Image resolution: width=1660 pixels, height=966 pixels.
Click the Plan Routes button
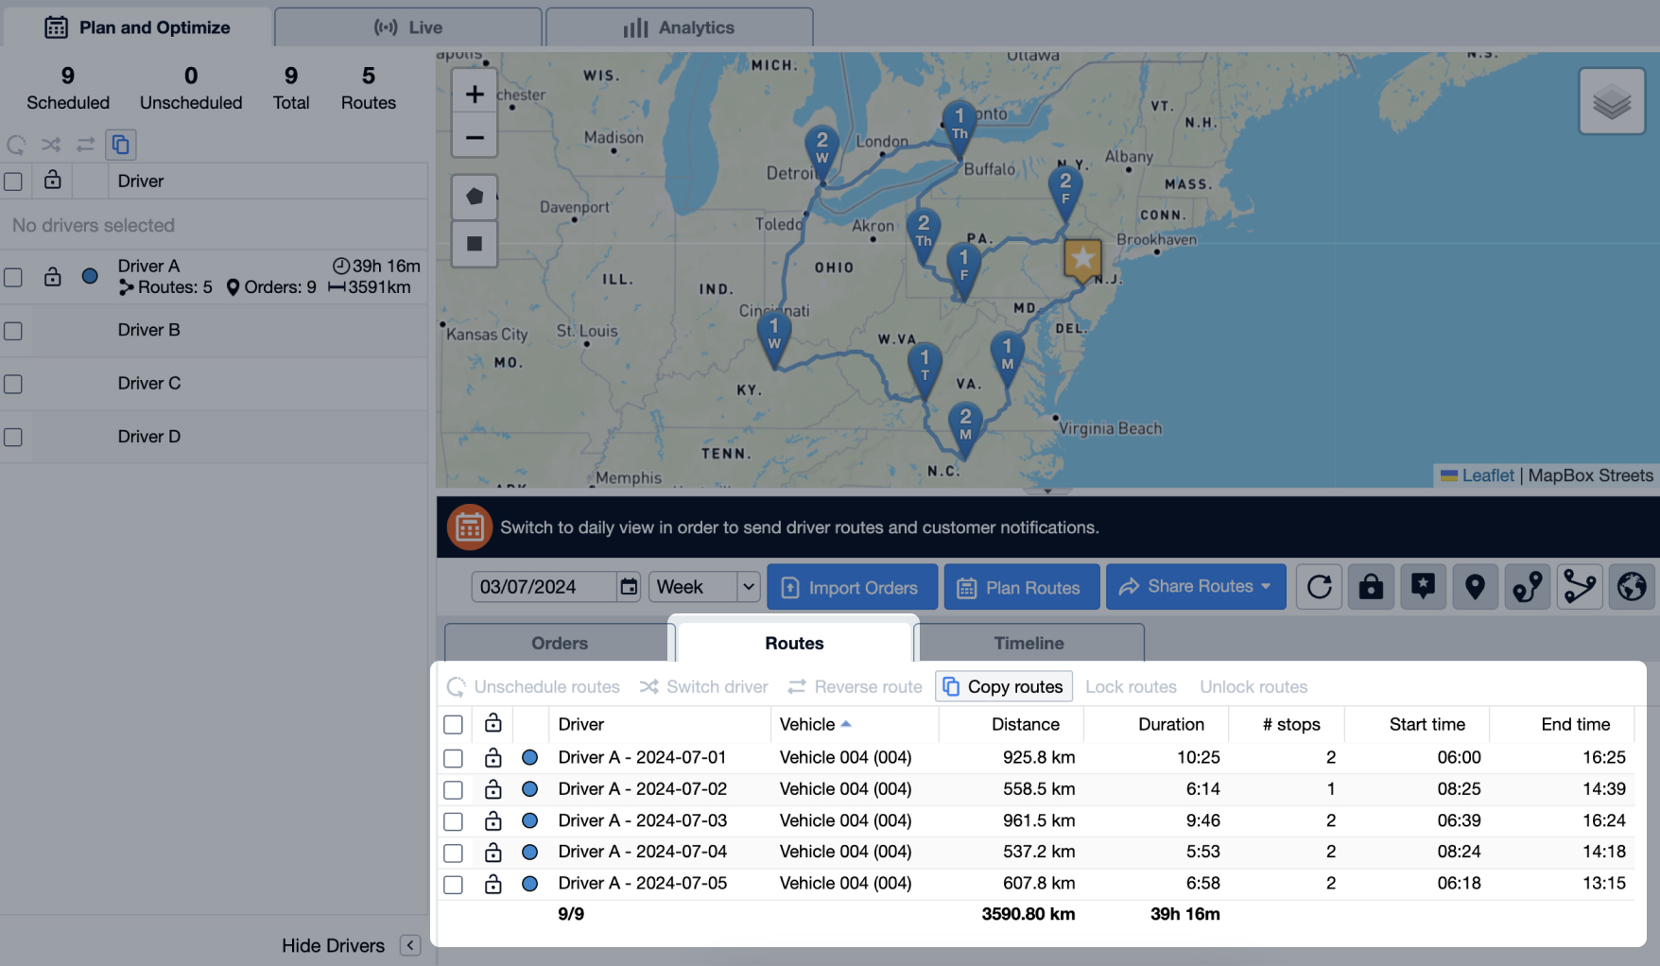point(1021,586)
